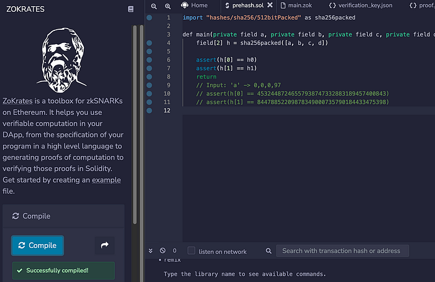Toggle breakpoint dot on line 10
The width and height of the screenshot is (435, 282).
[x=149, y=94]
